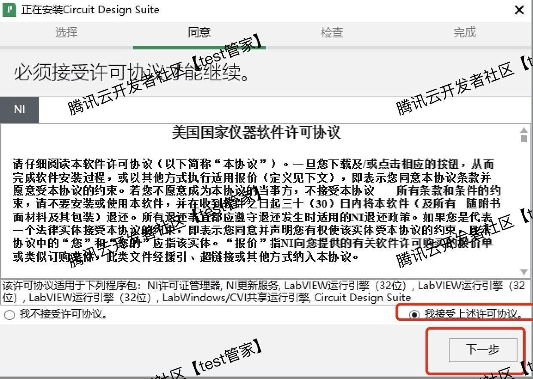Select 我不接受许可协议 radio button
The width and height of the screenshot is (533, 379).
[x=9, y=315]
